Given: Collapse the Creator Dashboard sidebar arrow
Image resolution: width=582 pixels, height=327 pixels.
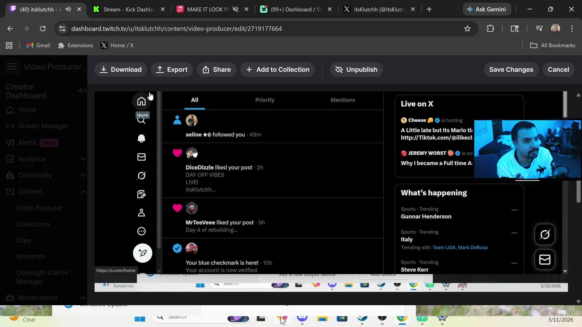Looking at the screenshot, I should (82, 91).
